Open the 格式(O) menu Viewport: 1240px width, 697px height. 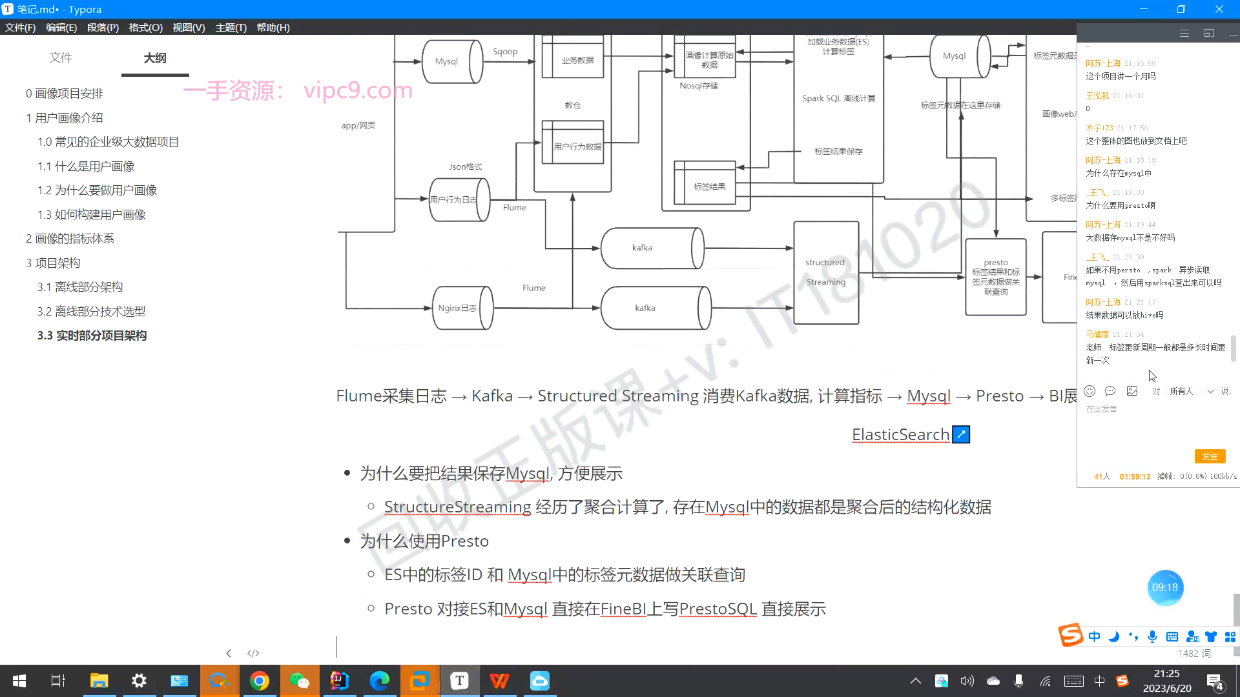145,28
